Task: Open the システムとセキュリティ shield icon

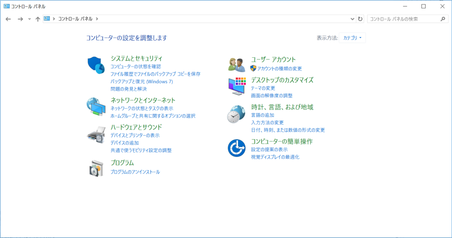Action: pos(96,65)
